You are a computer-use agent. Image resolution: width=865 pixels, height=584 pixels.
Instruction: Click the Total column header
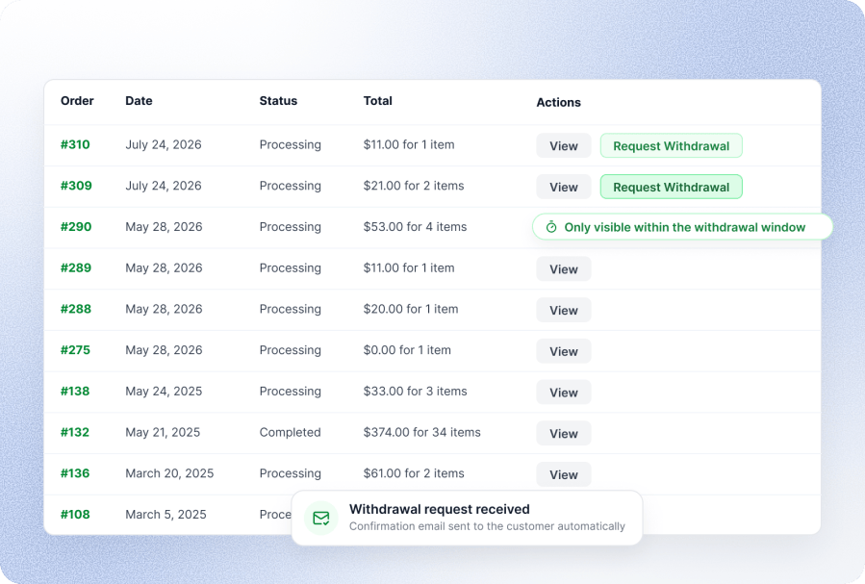pos(378,101)
